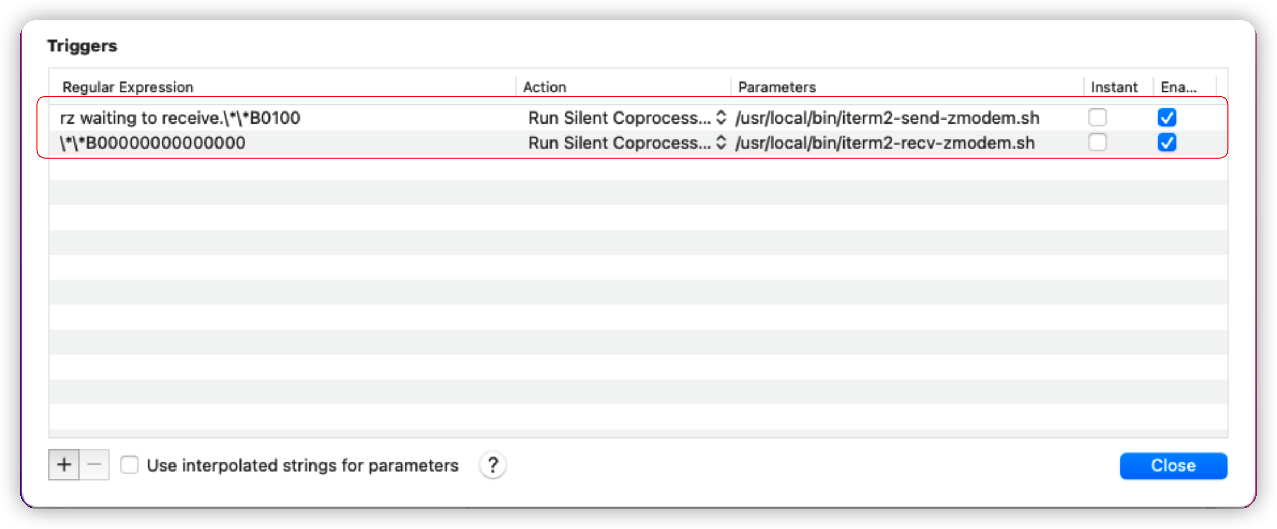This screenshot has height=529, width=1277.
Task: Click the Action column header
Action: pos(544,87)
